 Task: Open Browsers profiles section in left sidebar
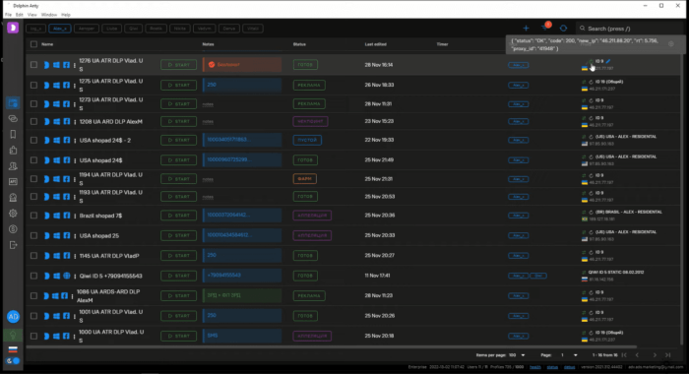(x=13, y=103)
